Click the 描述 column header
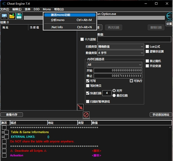Viewport: 173px width, 161px height. tap(29, 123)
